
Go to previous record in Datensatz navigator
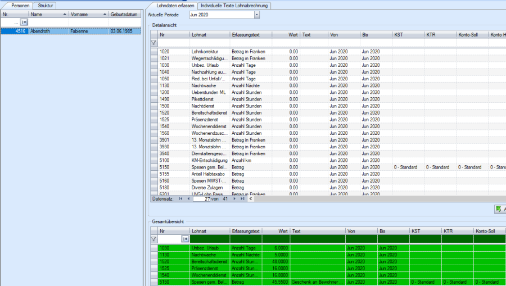[x=188, y=198]
